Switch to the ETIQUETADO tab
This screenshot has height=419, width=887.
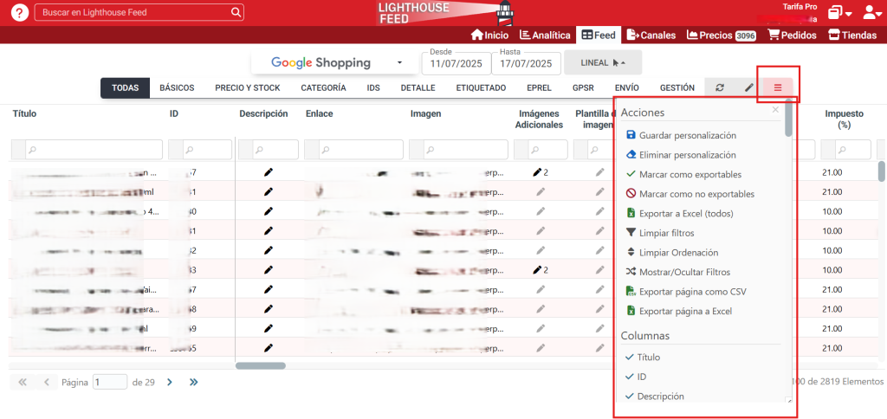(481, 87)
